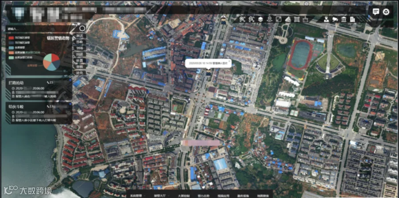The width and height of the screenshot is (399, 198).
Task: Open the messages chat icon
Action: (376, 12)
